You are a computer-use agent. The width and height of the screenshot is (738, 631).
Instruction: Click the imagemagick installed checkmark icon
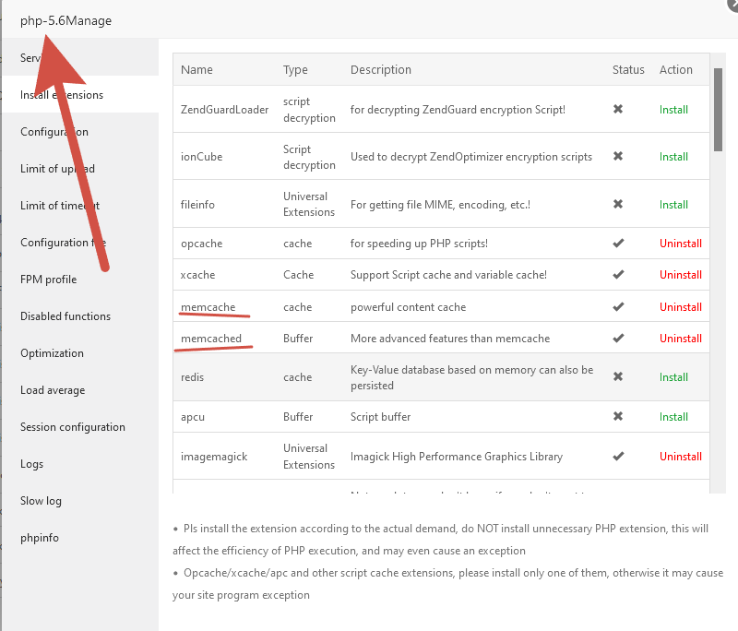pyautogui.click(x=618, y=457)
